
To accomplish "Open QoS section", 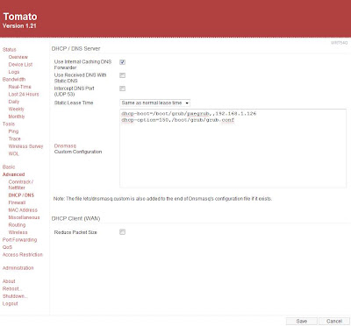I will (x=7, y=247).
